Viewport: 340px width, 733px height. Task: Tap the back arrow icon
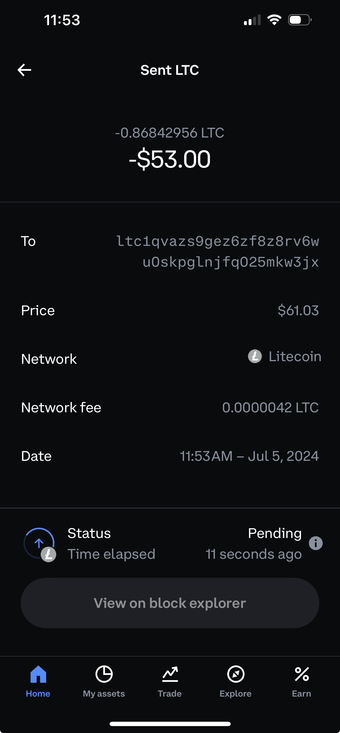24,70
